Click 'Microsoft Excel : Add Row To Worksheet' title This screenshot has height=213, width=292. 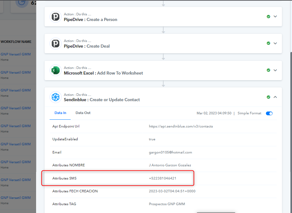(103, 73)
